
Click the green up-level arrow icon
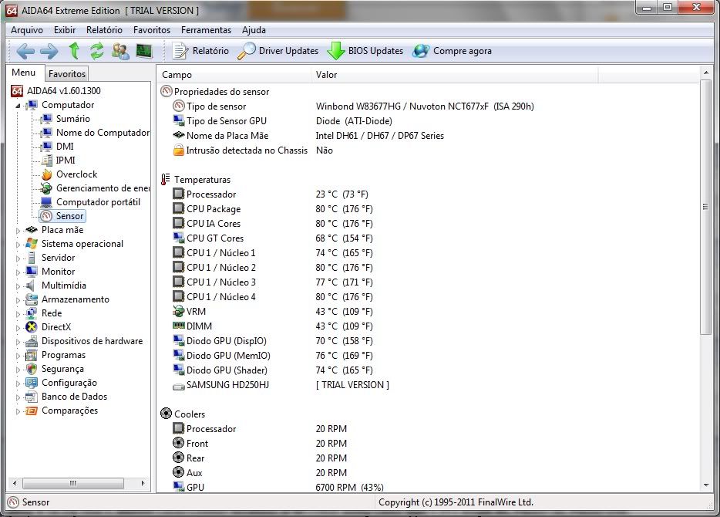pos(74,51)
